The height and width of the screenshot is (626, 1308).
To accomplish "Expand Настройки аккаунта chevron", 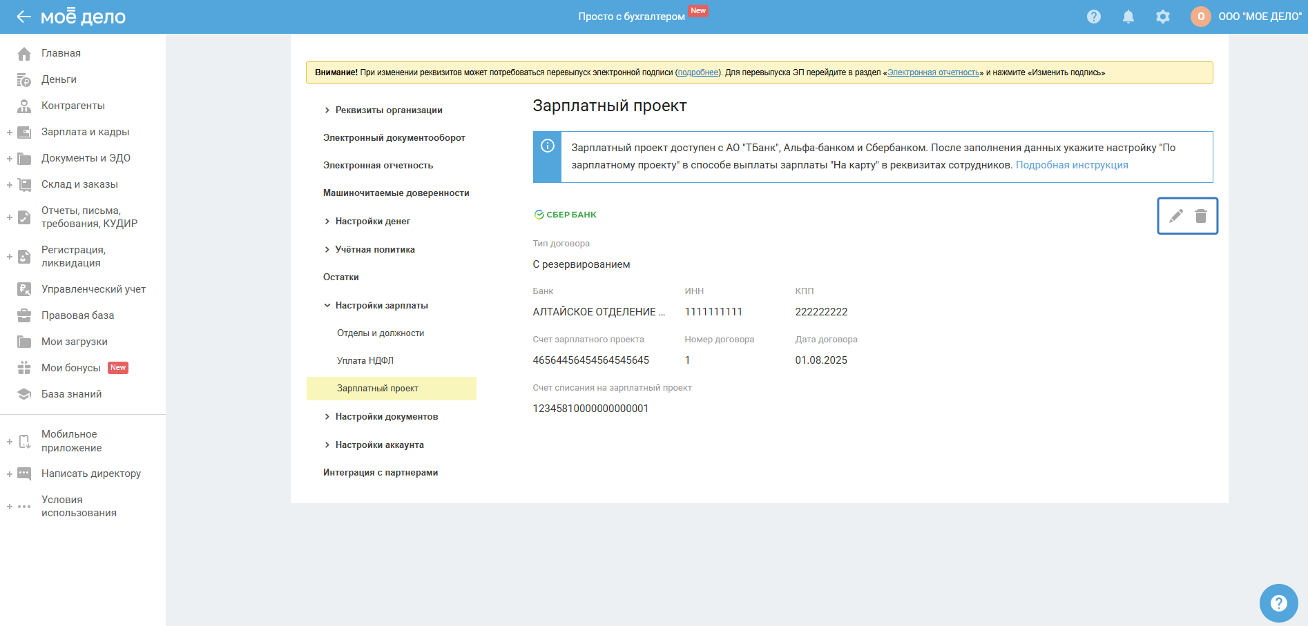I will pyautogui.click(x=327, y=445).
